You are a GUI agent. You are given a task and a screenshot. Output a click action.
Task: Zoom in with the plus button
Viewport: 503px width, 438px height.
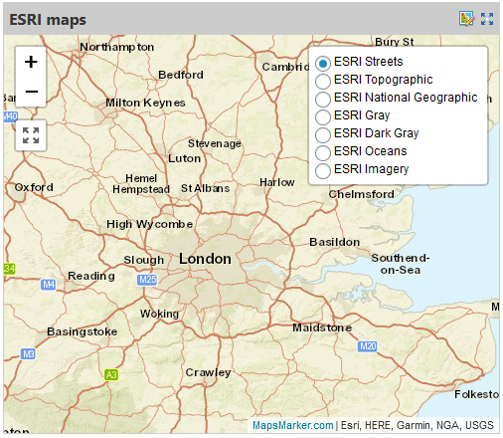point(31,62)
